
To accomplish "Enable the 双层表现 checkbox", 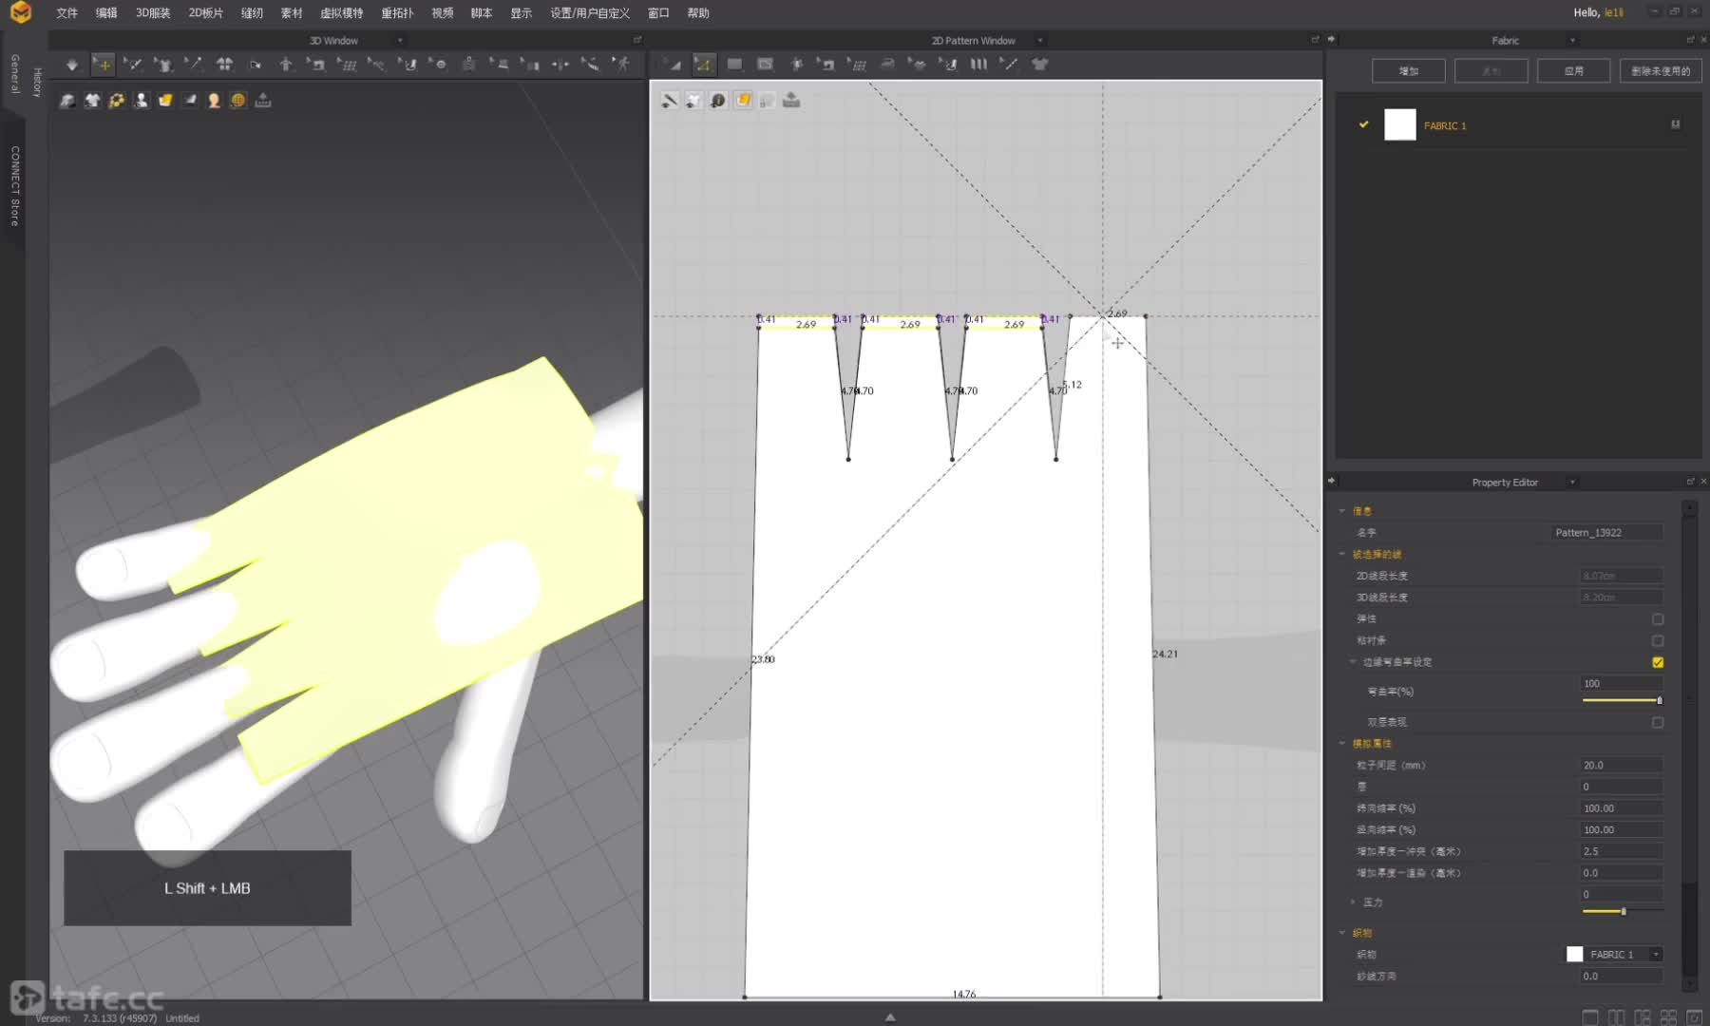I will click(x=1658, y=722).
